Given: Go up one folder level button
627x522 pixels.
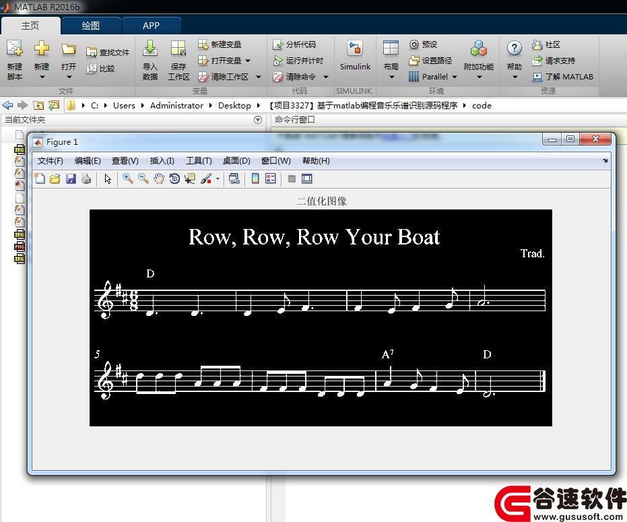Looking at the screenshot, I should pos(38,105).
